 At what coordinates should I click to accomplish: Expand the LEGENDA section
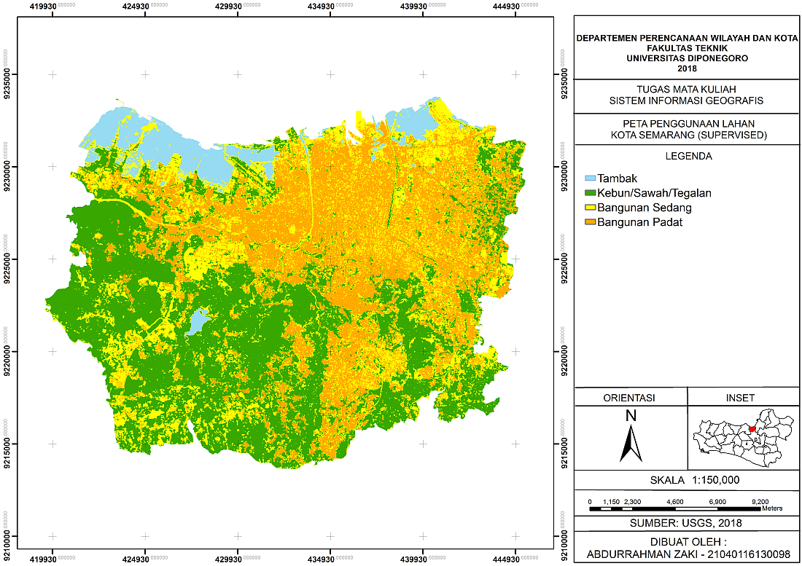point(688,155)
